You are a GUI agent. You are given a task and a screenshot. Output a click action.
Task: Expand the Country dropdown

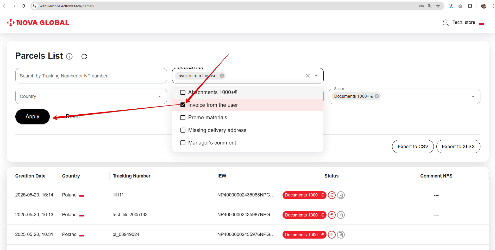coord(159,96)
